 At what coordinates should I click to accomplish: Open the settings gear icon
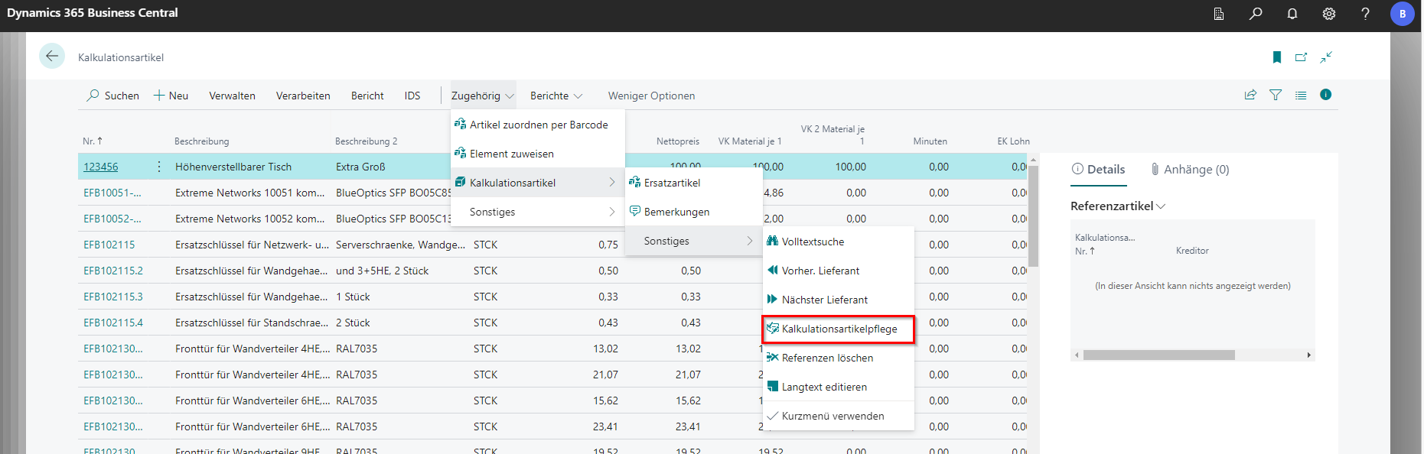(1329, 14)
